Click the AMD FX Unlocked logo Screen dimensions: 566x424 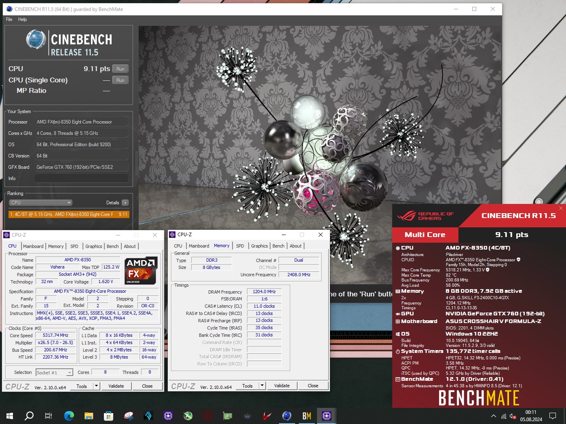[x=141, y=271]
